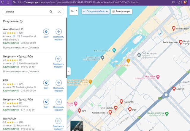The height and width of the screenshot is (131, 190).
Task: Get directions icon for Neopharm Tbel-Abuseridze St
Action: 58,59
